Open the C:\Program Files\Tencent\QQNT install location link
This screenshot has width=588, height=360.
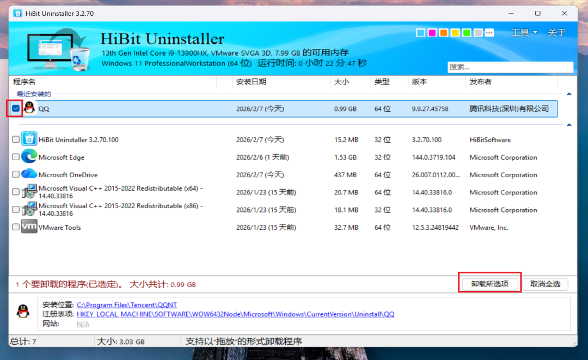point(127,305)
